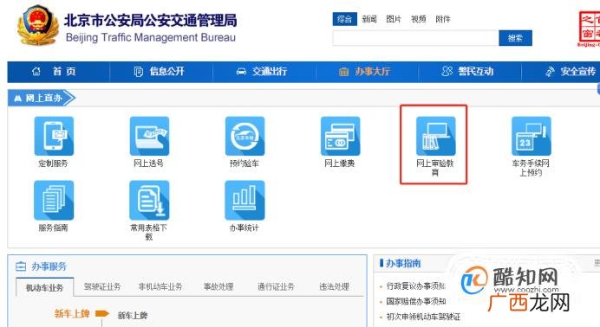Click the 办事指南 section heading
600x327 pixels.
coord(403,263)
